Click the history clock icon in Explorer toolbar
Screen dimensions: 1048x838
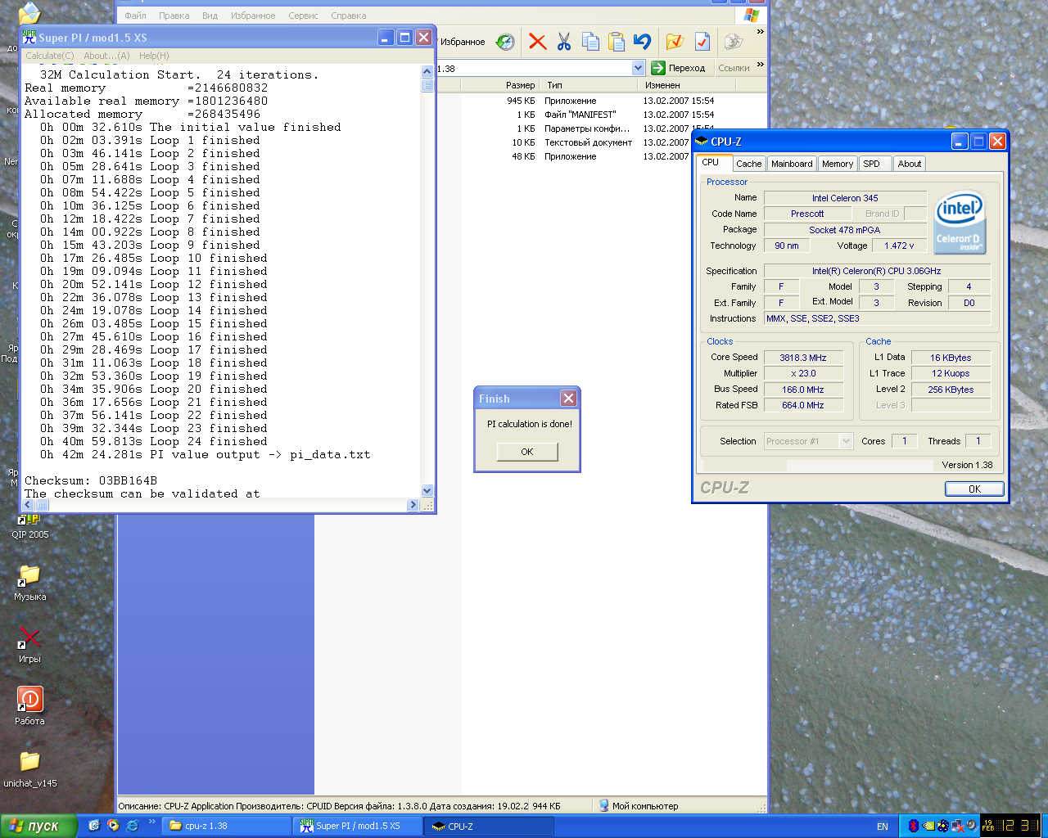(x=505, y=42)
